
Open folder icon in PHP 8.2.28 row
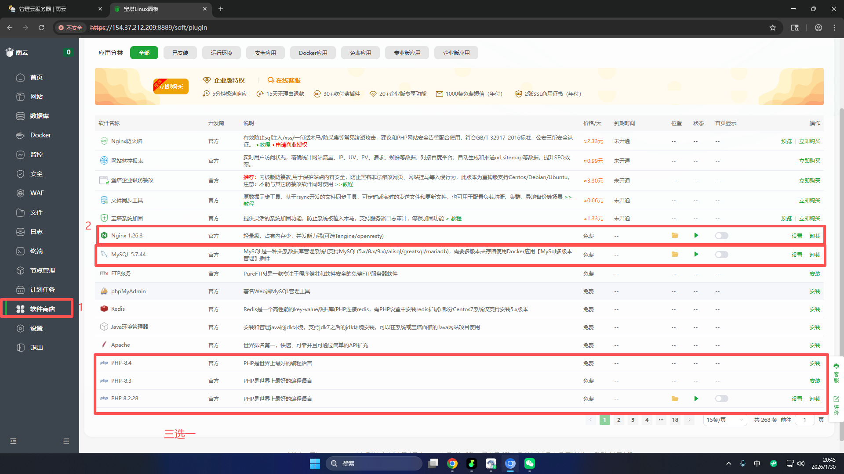[675, 399]
